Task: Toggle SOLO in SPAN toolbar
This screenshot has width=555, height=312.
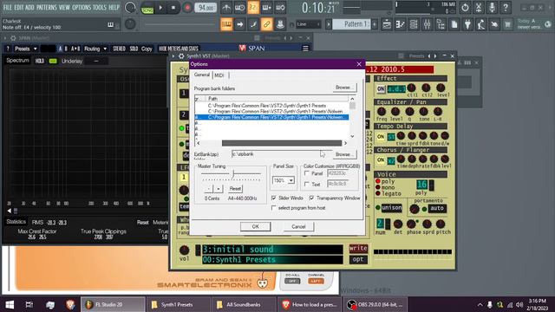Action: pos(134,49)
